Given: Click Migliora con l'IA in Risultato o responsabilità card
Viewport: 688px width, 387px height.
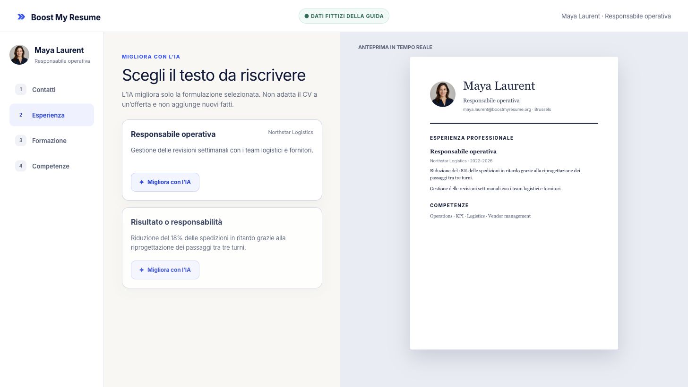Looking at the screenshot, I should coord(165,270).
